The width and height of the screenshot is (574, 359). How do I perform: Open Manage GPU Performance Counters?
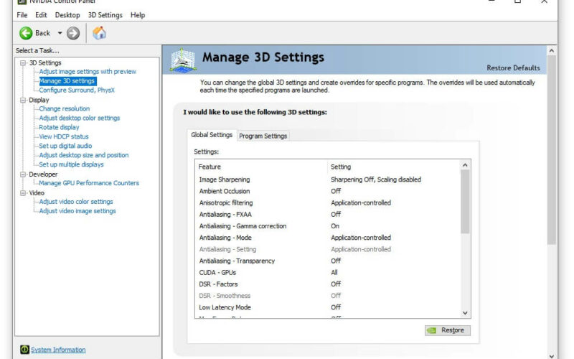pyautogui.click(x=89, y=183)
